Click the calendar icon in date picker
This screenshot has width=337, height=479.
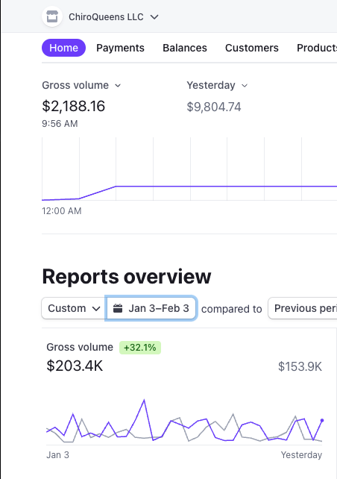(118, 308)
